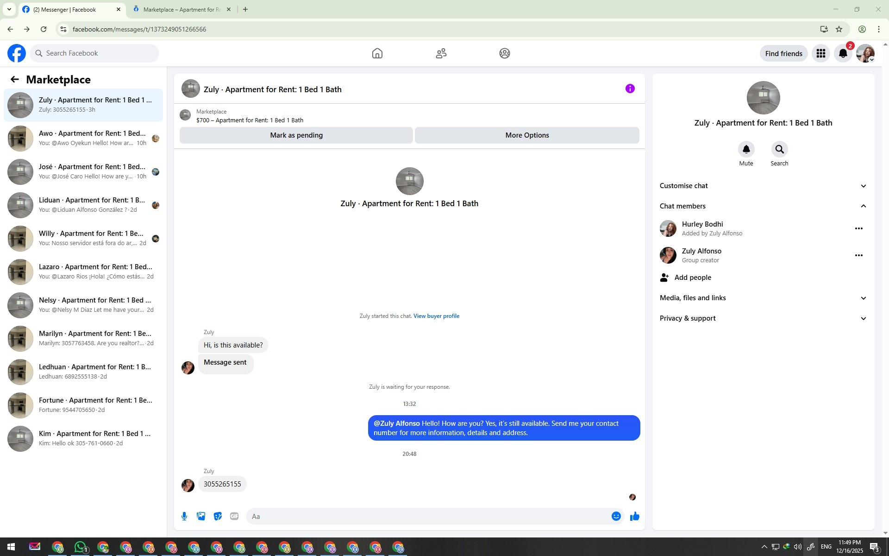Open the Willy apartment conversation
The image size is (889, 556).
(83, 239)
